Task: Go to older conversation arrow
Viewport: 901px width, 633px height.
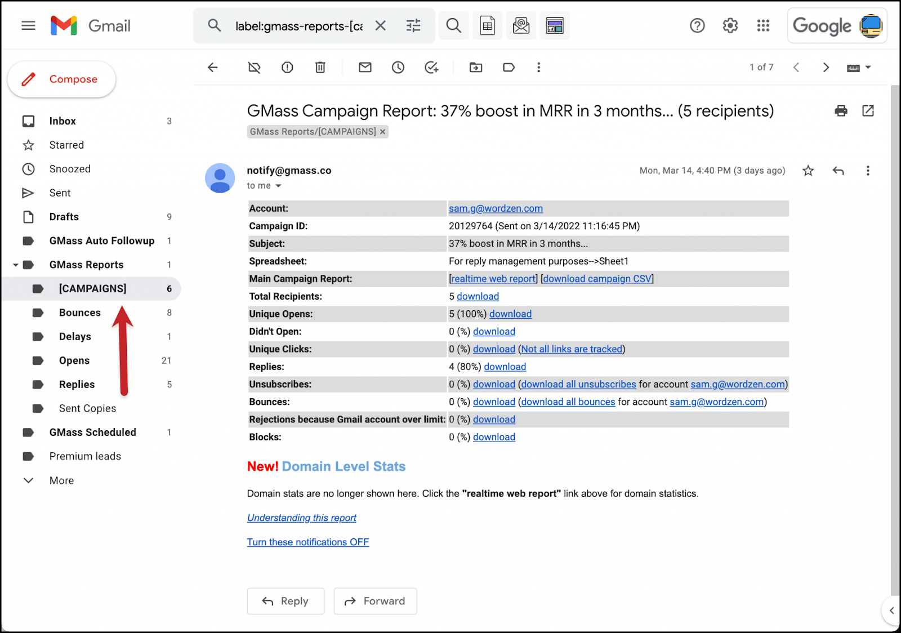Action: pyautogui.click(x=826, y=68)
